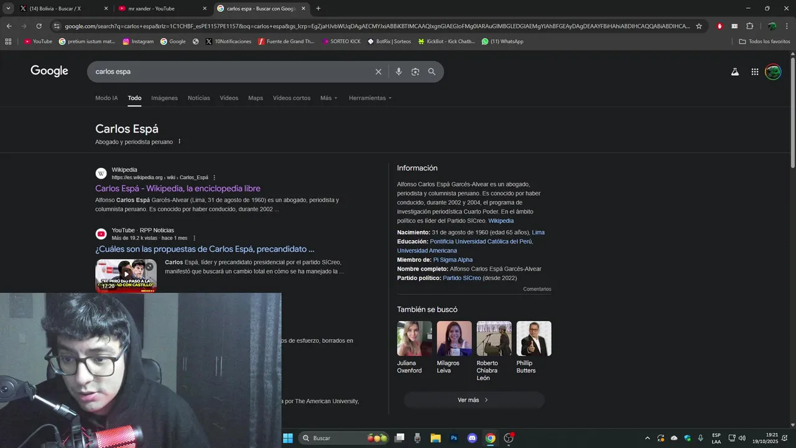This screenshot has width=796, height=448.
Task: Open Photoshop from the taskbar
Action: pyautogui.click(x=454, y=438)
